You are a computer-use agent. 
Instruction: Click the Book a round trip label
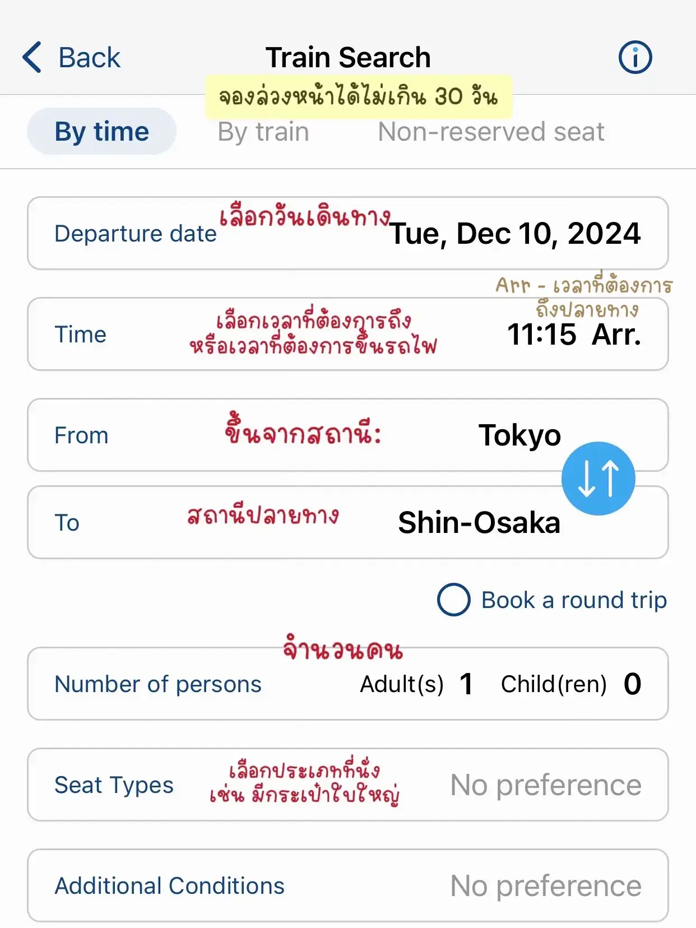(574, 600)
